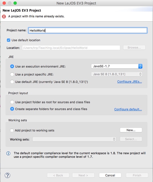Select Use a project specific JRE

pyautogui.click(x=12, y=74)
